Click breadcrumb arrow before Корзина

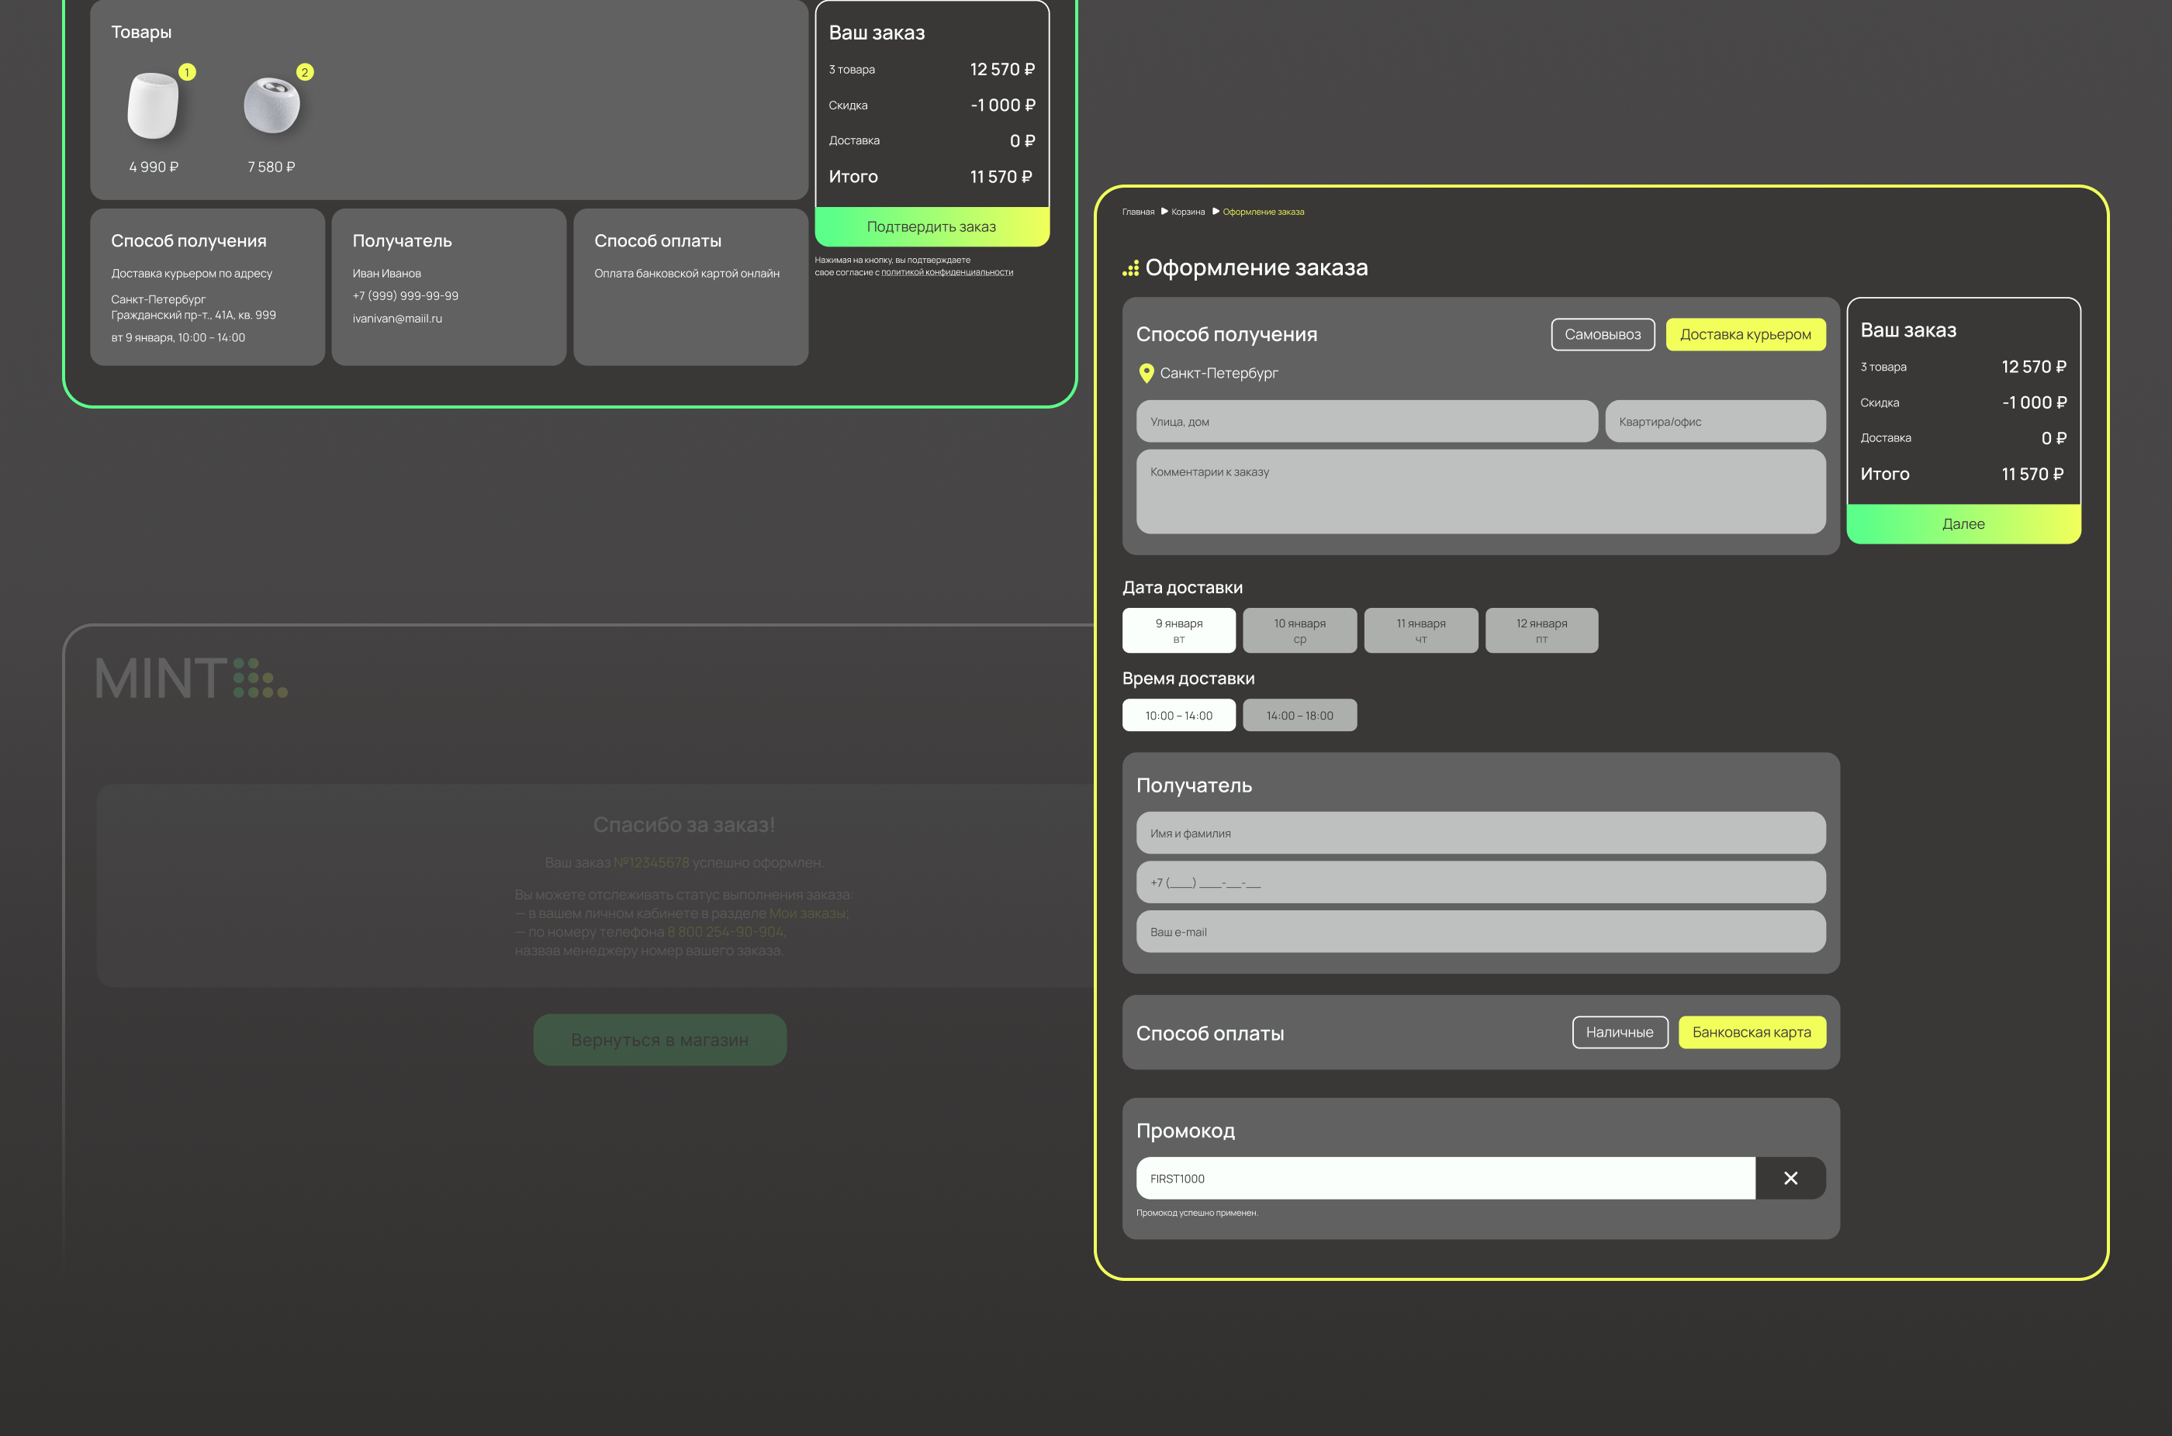[x=1164, y=212]
